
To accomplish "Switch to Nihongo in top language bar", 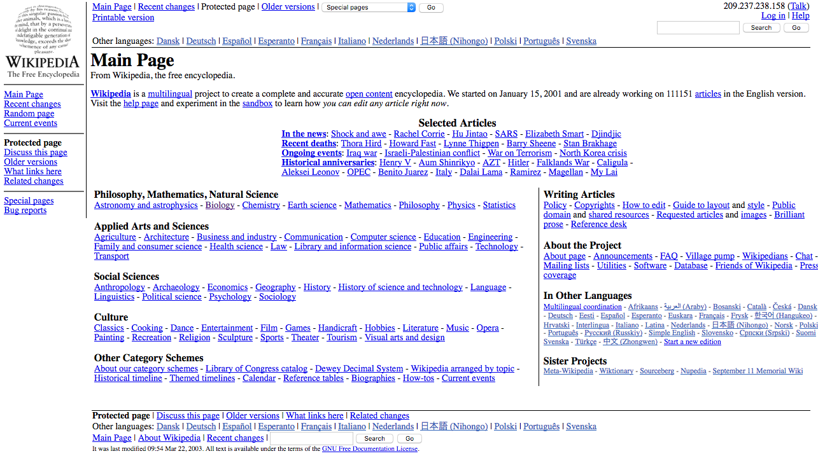I will [x=454, y=41].
